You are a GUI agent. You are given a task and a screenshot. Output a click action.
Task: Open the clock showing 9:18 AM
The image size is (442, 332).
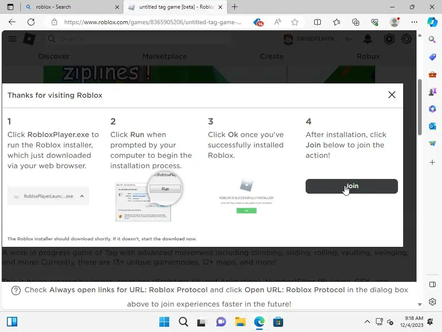(411, 322)
